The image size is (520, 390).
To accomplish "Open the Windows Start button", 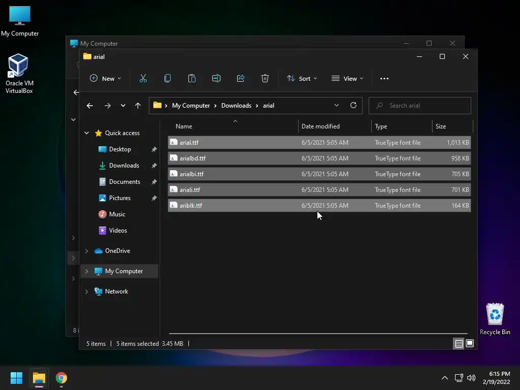I will click(16, 378).
